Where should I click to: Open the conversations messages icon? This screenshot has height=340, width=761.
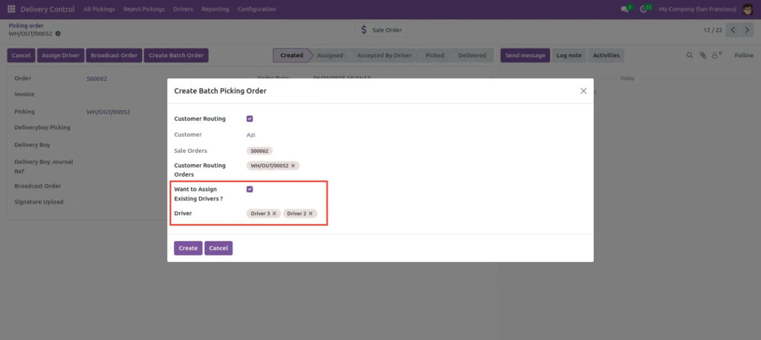coord(625,10)
